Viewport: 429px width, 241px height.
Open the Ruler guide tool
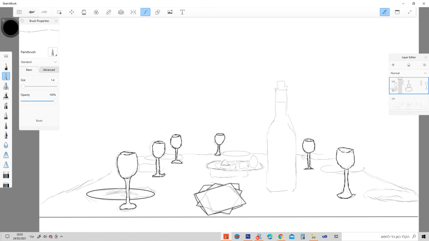tap(109, 12)
